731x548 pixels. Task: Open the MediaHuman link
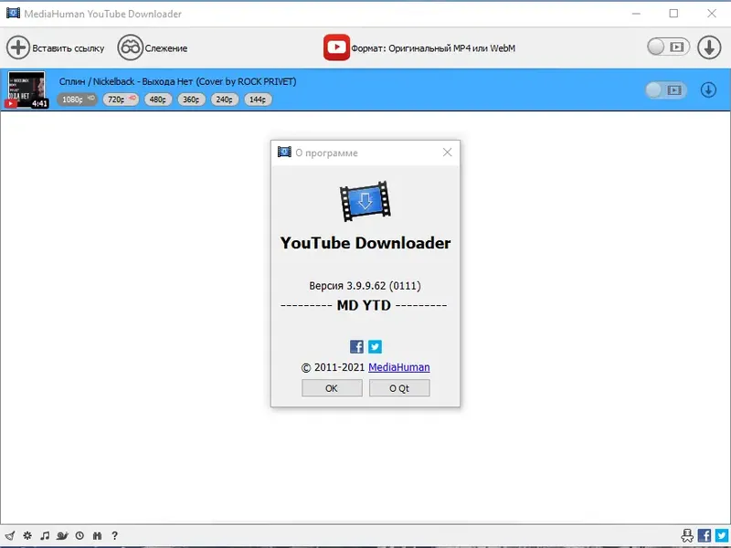coord(400,367)
